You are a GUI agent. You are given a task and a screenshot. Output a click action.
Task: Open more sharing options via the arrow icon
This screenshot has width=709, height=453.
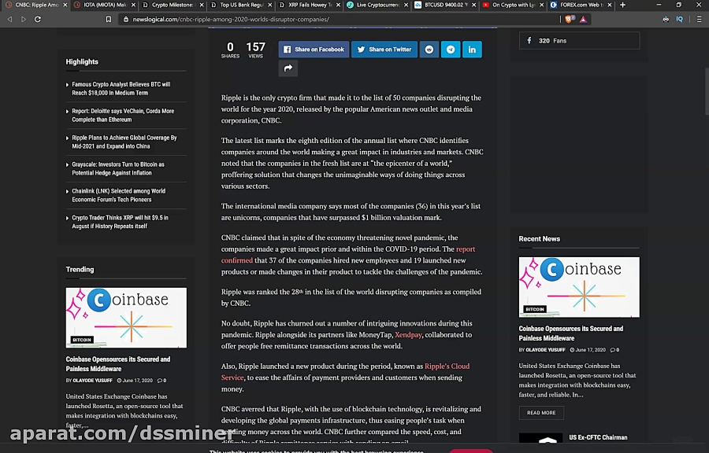[288, 69]
